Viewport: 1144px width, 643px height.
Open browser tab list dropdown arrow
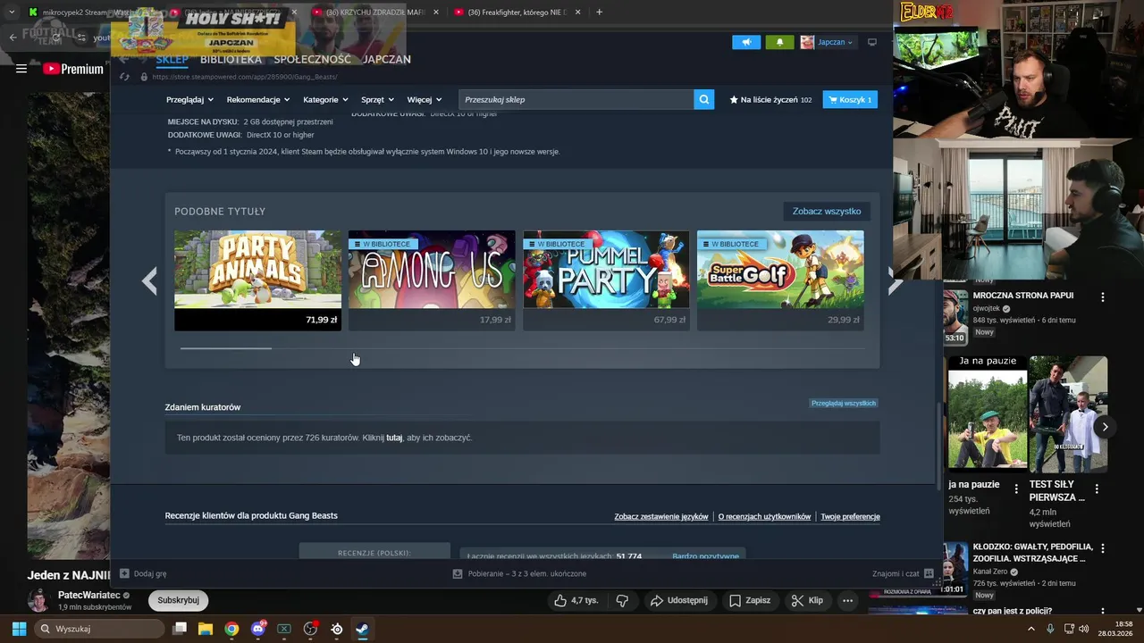tap(11, 13)
